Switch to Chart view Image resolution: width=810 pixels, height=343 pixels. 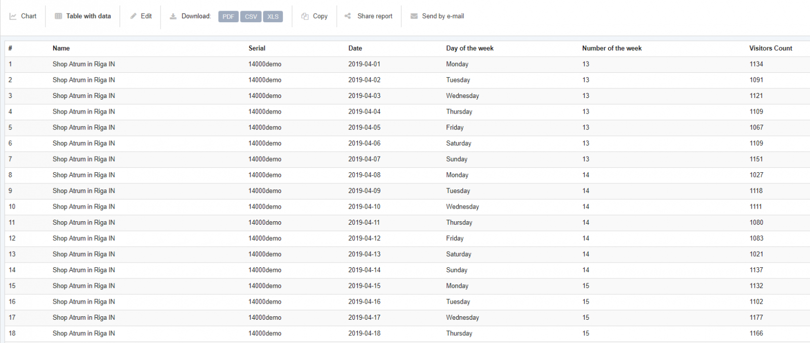(28, 16)
